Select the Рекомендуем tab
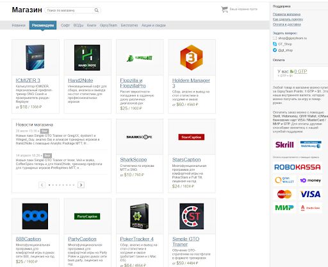 pyautogui.click(x=43, y=25)
